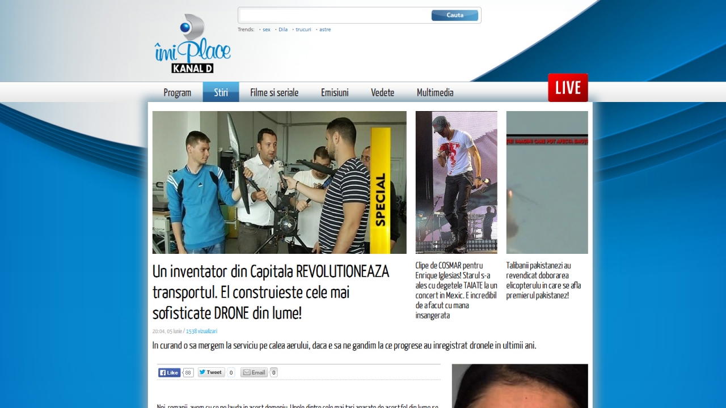Click the Cauta search button

click(454, 15)
